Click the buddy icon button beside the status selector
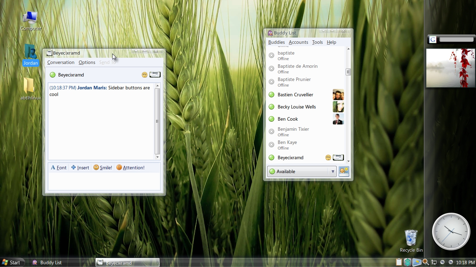Screen dimensions: 476x267 [344, 171]
